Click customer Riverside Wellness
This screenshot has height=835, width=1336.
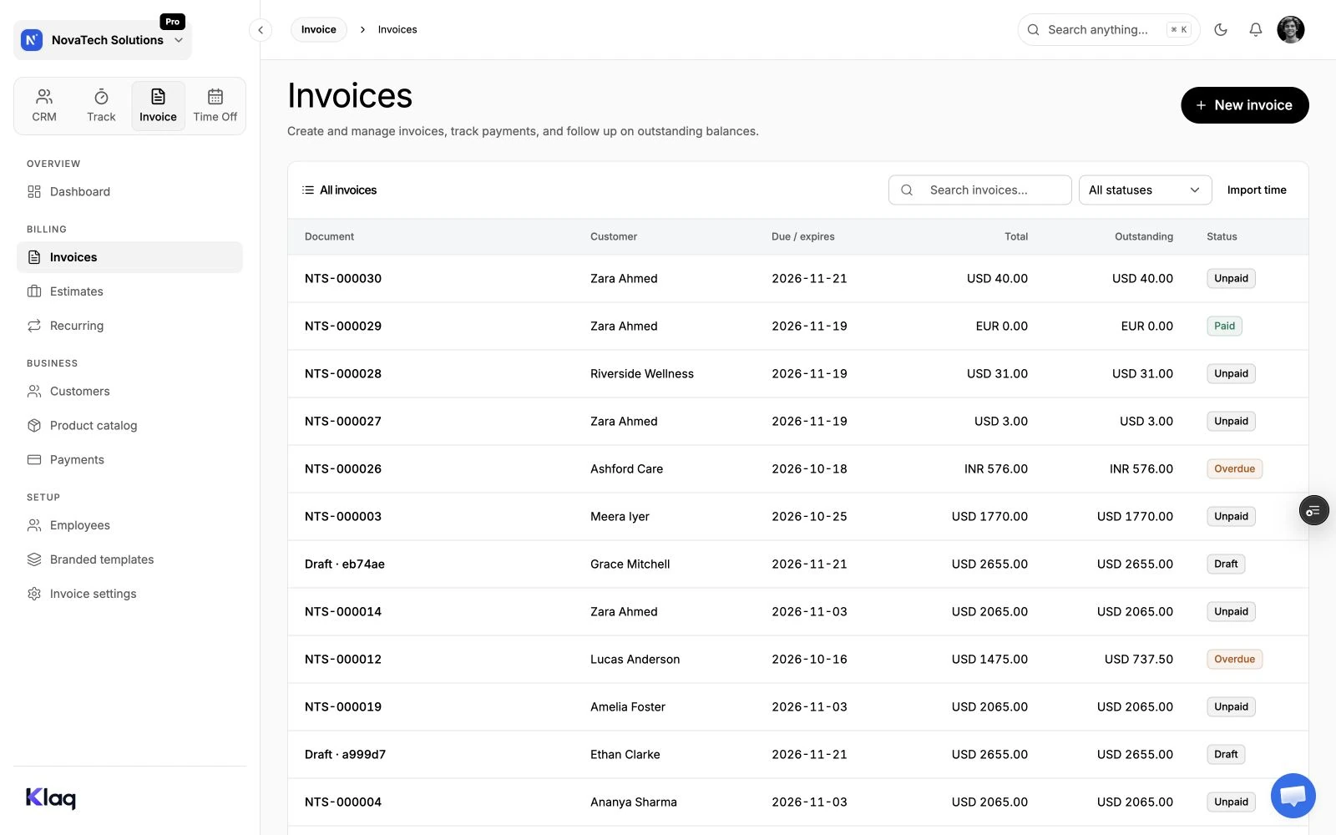pyautogui.click(x=642, y=374)
